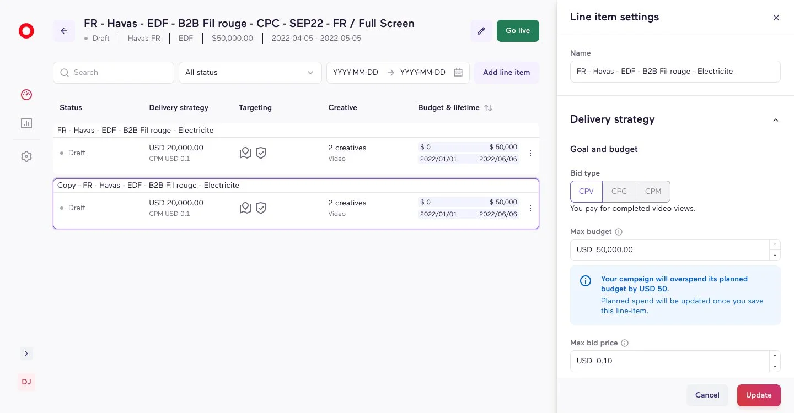Click 2 creatives in the first line item

pos(347,148)
